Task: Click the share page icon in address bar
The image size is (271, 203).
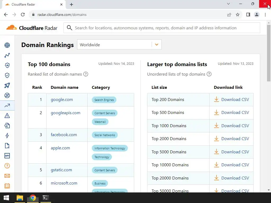Action: click(x=229, y=15)
